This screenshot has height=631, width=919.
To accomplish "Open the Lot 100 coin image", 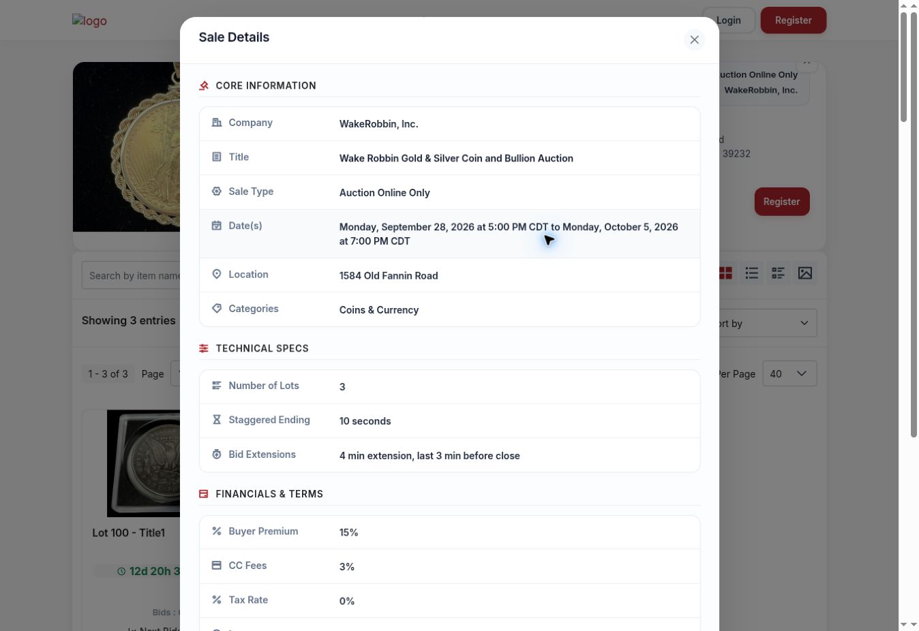I will tap(144, 463).
